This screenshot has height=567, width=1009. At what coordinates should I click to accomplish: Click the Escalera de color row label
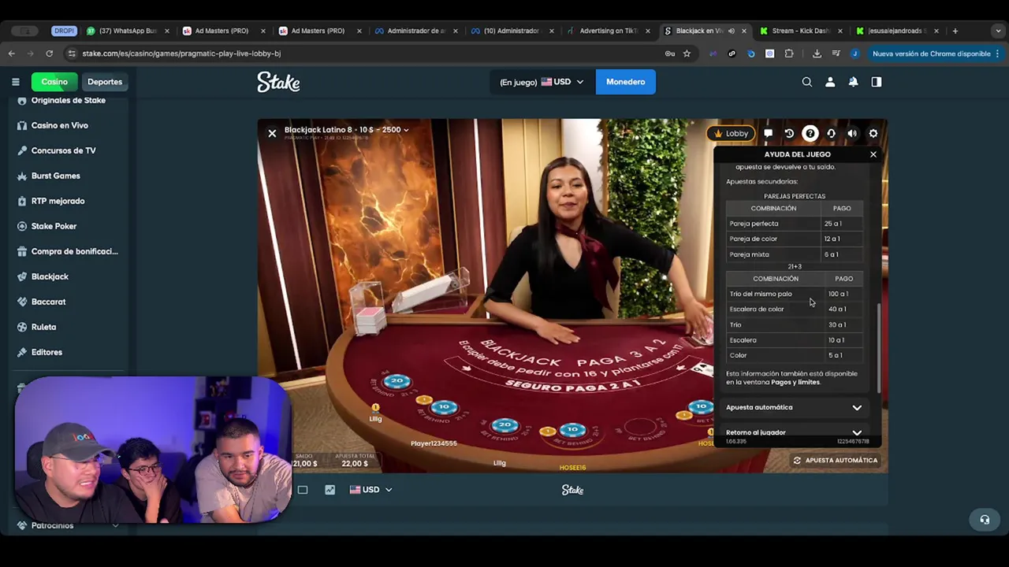[x=757, y=309]
